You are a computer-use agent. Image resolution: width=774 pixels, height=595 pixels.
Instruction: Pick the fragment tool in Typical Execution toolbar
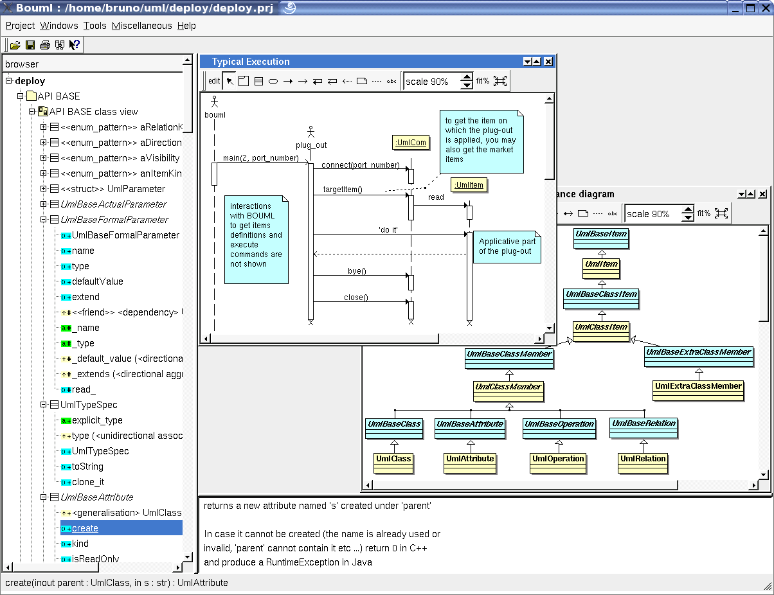pos(244,82)
